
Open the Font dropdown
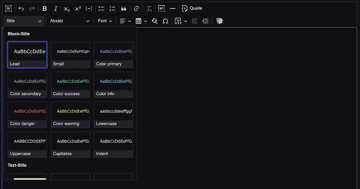105,21
